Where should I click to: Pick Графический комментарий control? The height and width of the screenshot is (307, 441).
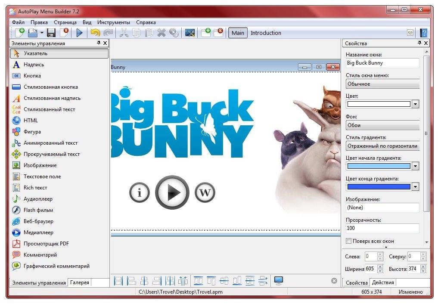pos(59,266)
